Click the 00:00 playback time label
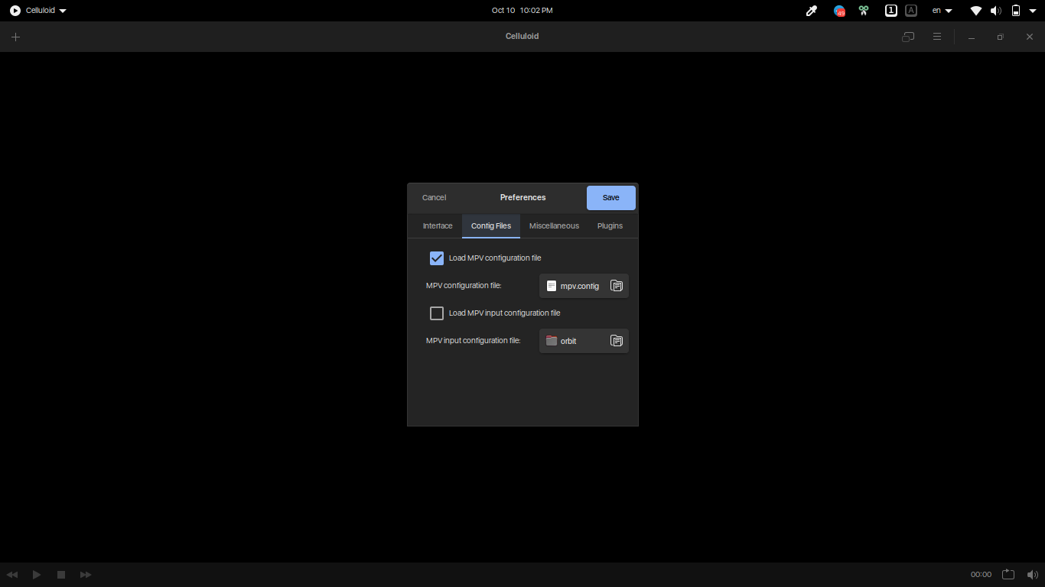The image size is (1045, 587). (x=981, y=575)
